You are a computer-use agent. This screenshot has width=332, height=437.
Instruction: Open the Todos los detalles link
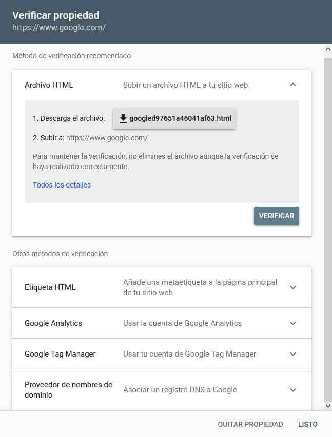click(x=62, y=185)
